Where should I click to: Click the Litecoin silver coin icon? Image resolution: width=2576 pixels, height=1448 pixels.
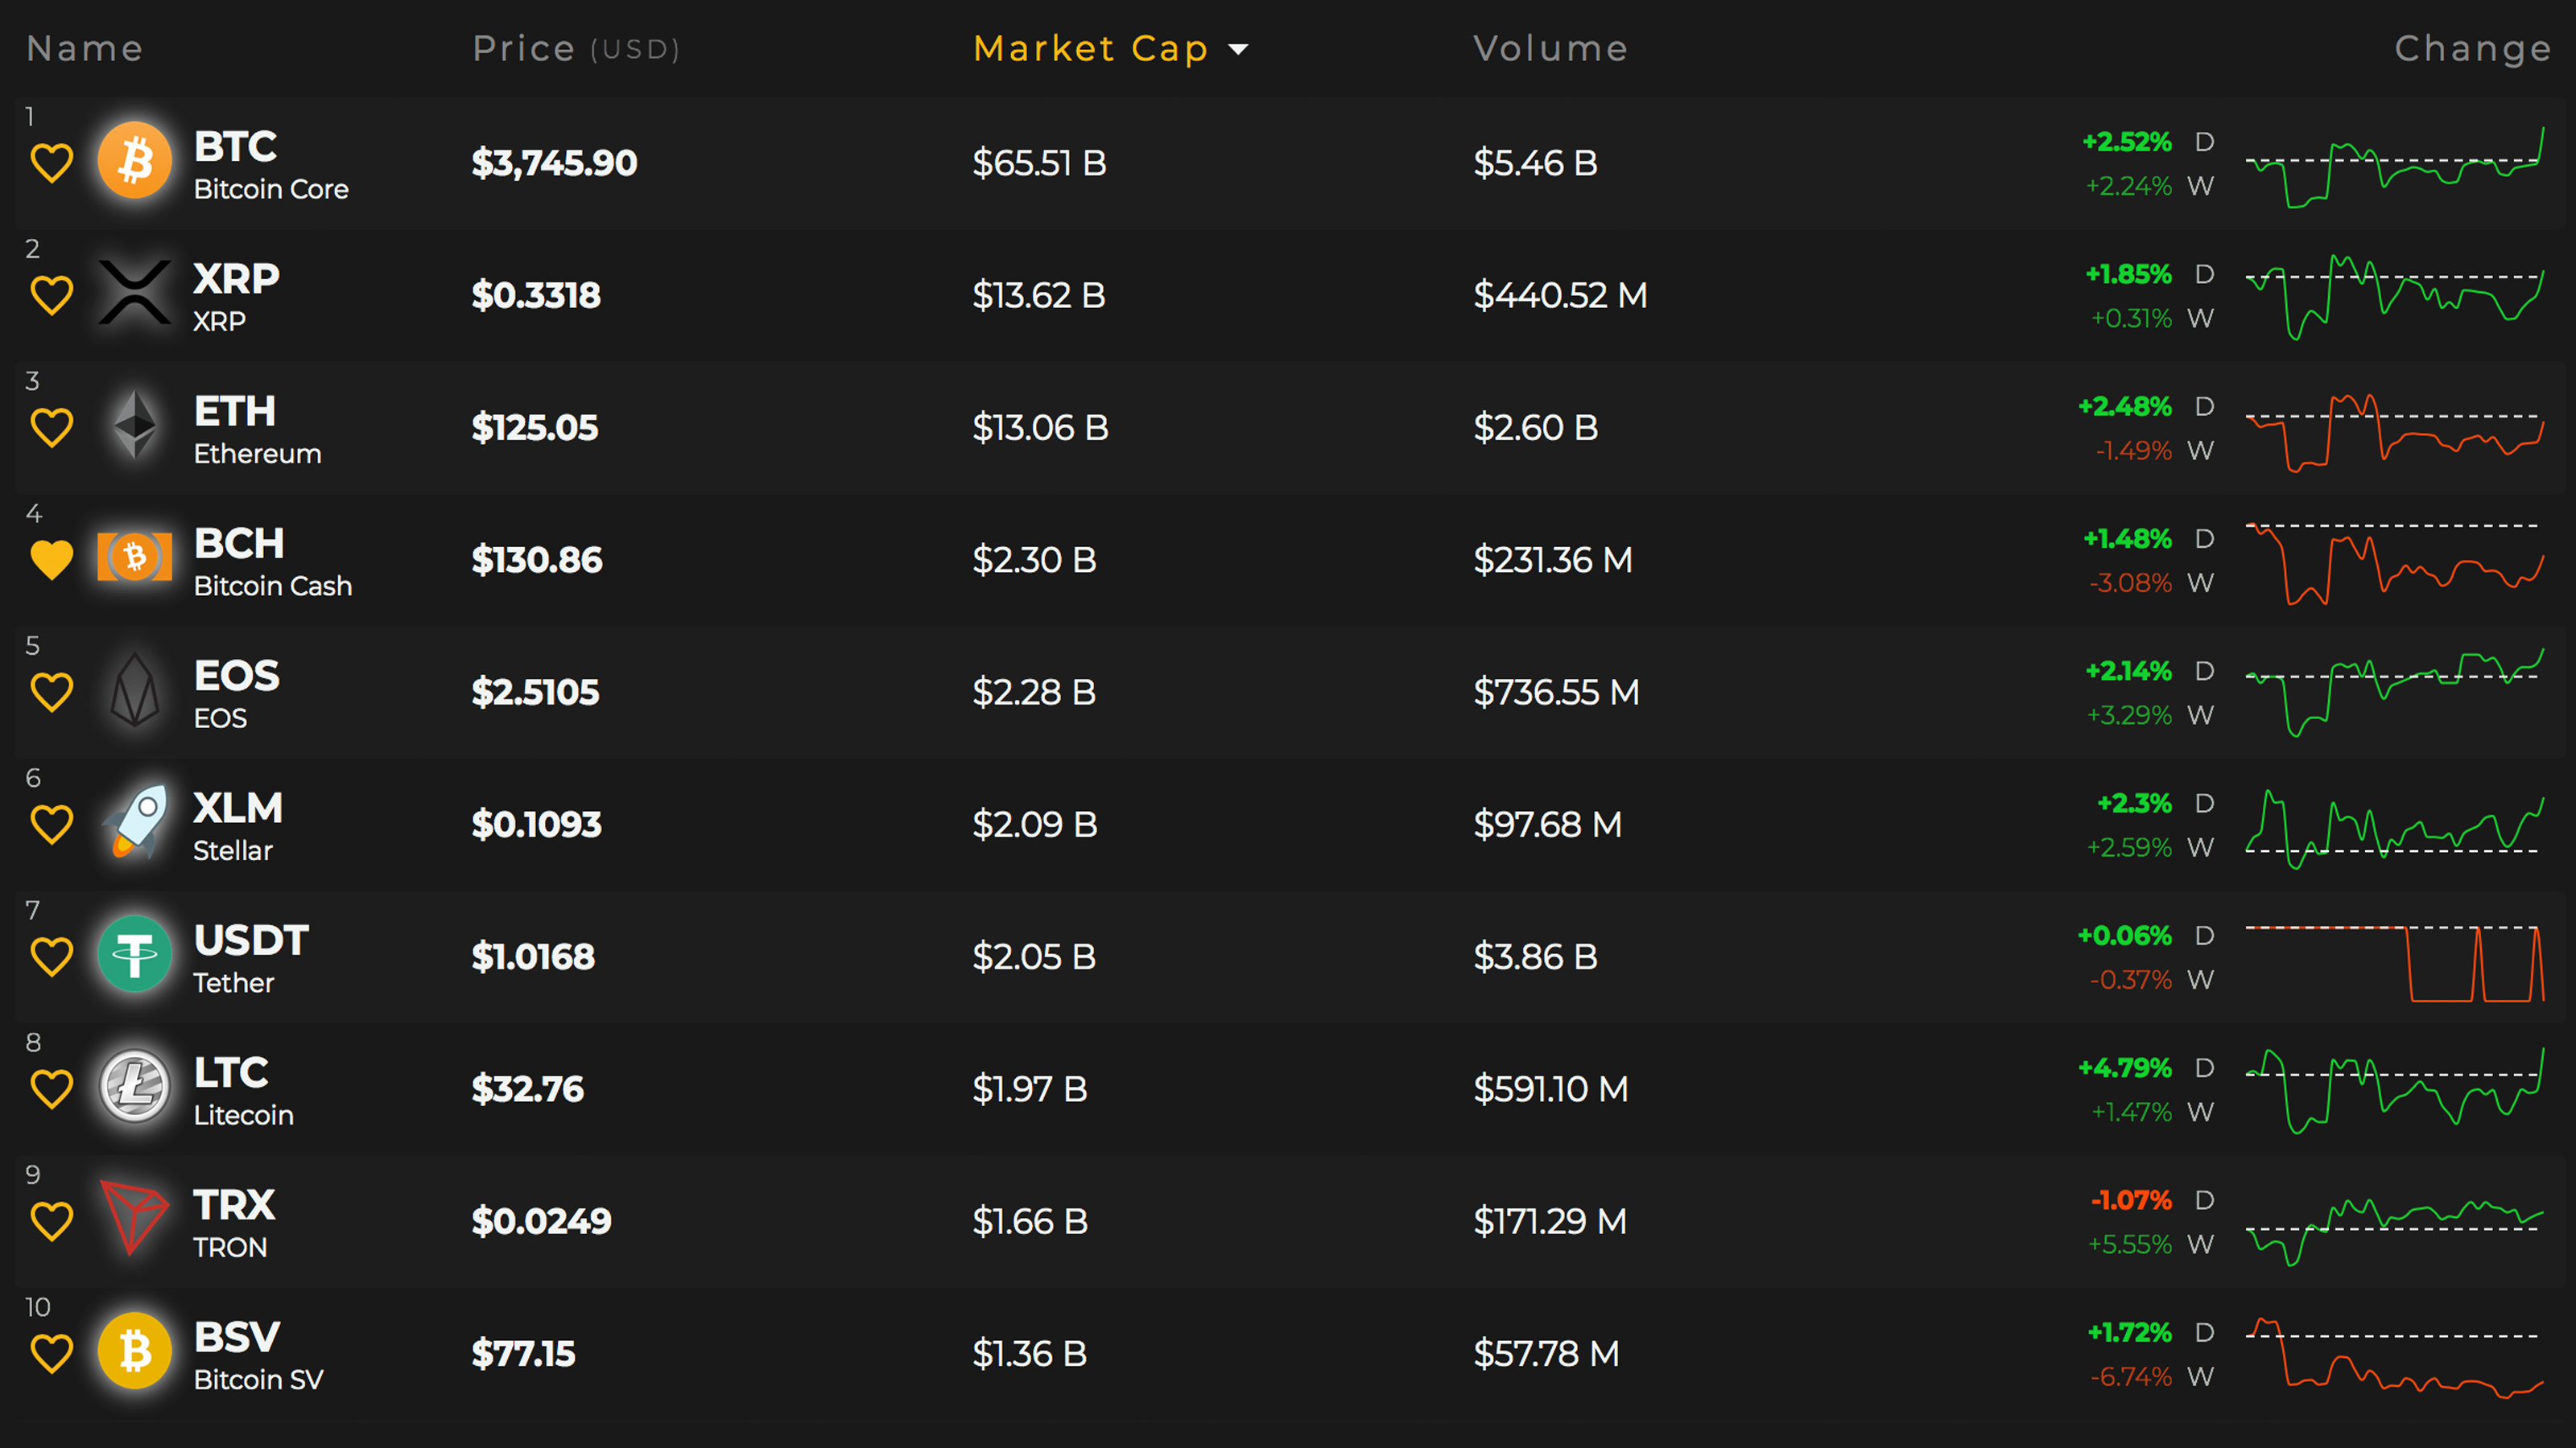click(x=135, y=1086)
